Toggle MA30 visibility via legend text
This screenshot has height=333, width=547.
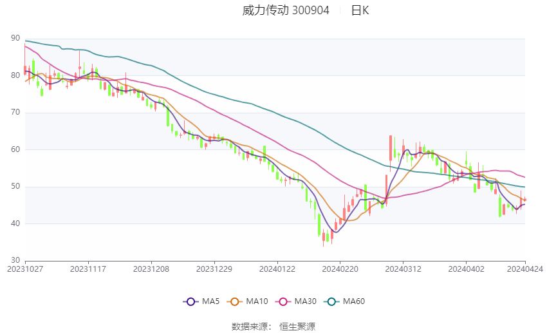coord(305,301)
